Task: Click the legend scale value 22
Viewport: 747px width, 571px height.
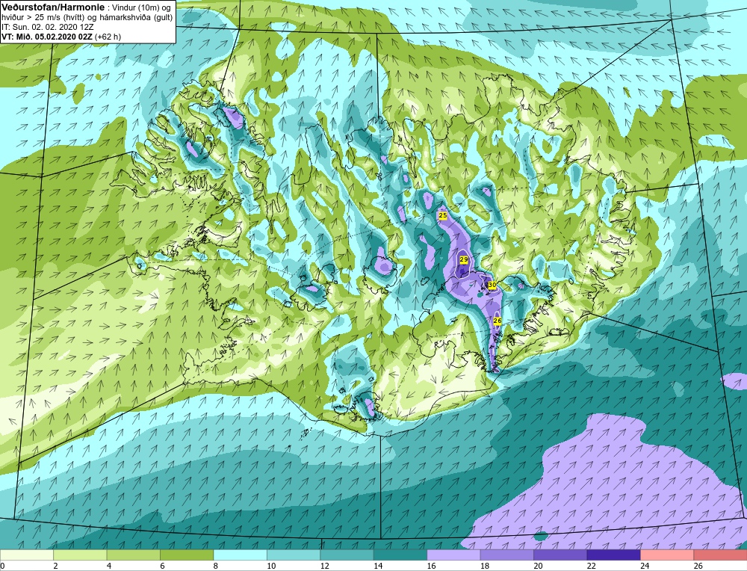Action: pyautogui.click(x=591, y=566)
